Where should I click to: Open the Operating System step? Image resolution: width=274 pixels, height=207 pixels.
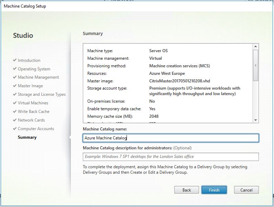34,69
